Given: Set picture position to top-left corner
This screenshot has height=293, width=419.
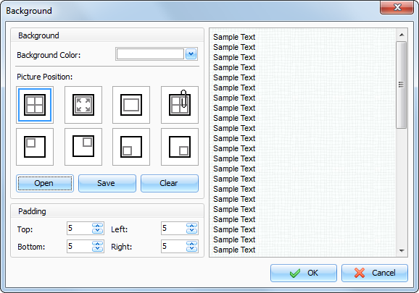Looking at the screenshot, I should pos(35,147).
